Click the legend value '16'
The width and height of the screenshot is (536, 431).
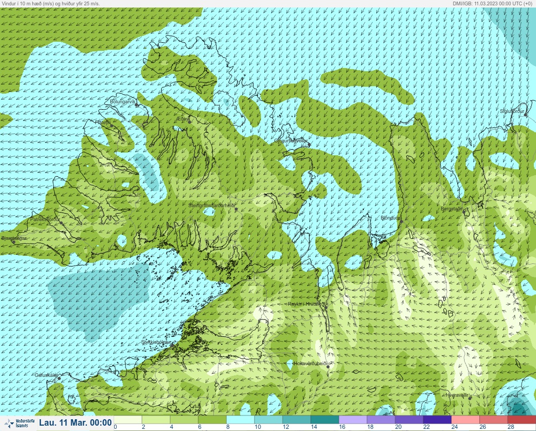(x=342, y=427)
